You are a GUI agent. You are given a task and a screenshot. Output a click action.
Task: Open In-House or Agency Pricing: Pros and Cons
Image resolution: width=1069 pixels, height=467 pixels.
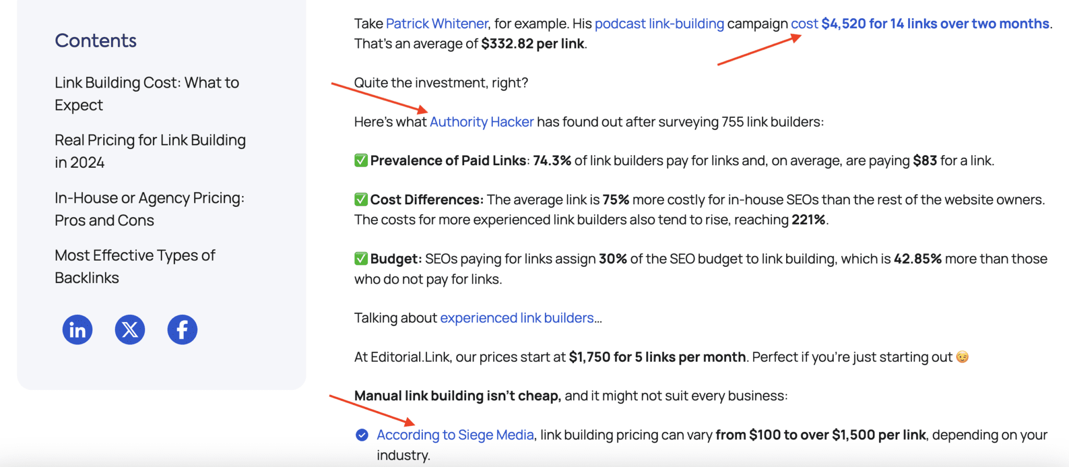(x=148, y=208)
